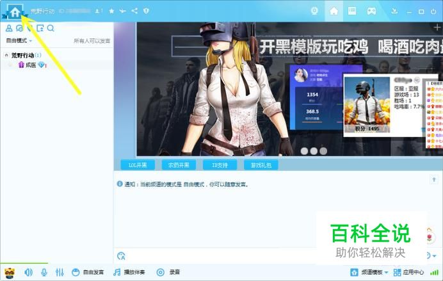Click the flower gift icon at right edge
This screenshot has width=443, height=281.
point(430,236)
